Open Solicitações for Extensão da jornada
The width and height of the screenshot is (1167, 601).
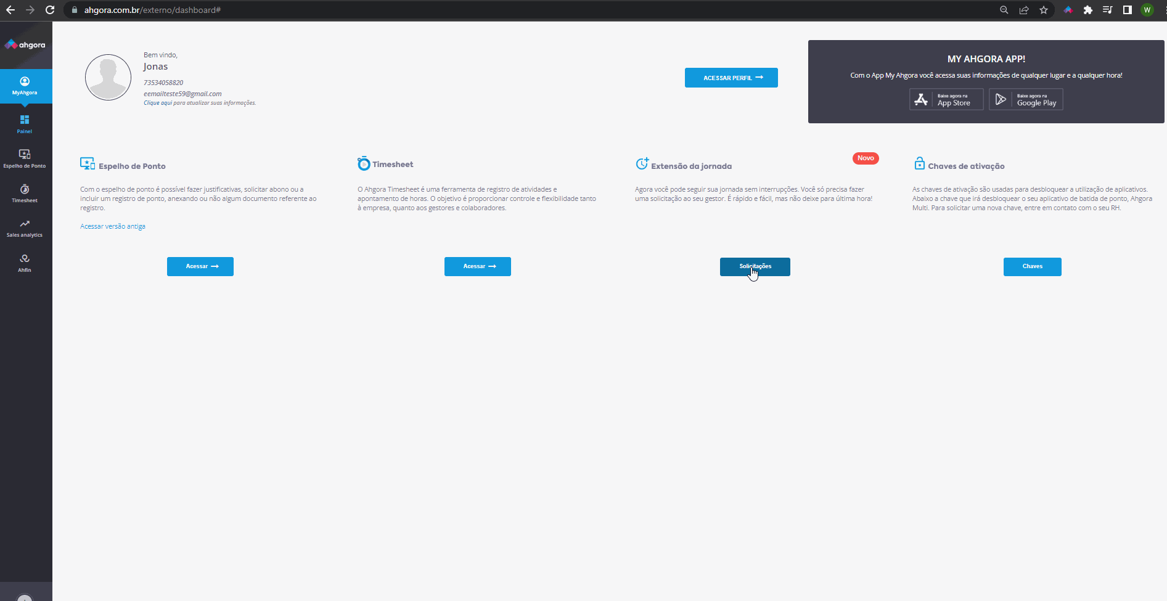755,267
